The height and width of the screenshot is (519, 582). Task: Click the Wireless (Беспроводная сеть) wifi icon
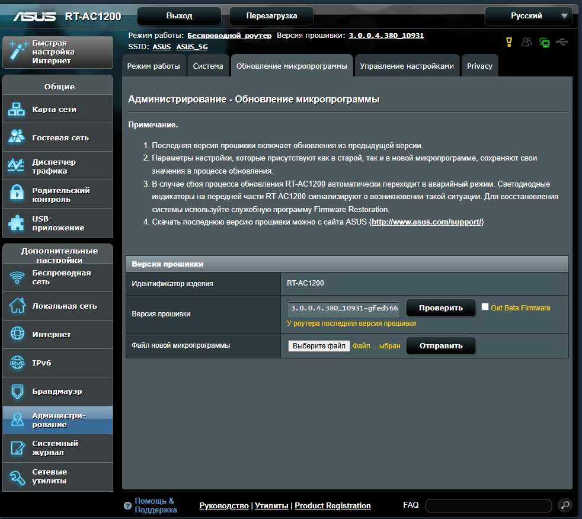tap(17, 277)
